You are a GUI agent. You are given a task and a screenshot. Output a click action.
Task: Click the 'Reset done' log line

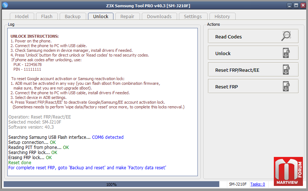(x=20, y=163)
